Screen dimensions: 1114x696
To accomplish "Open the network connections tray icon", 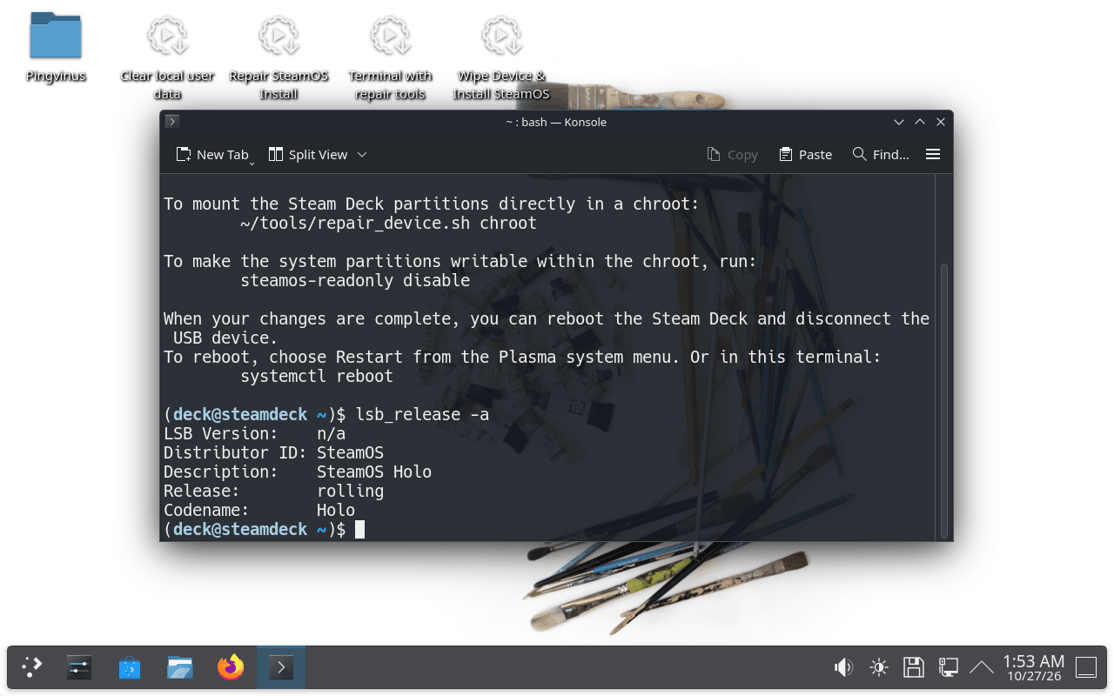I will point(948,667).
